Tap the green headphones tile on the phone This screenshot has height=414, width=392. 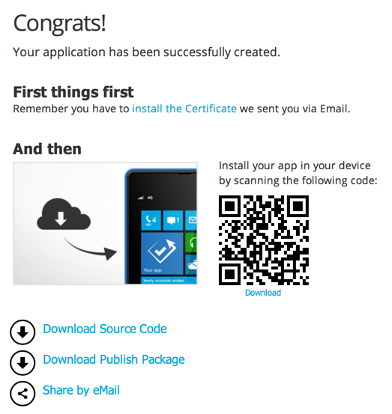point(191,242)
